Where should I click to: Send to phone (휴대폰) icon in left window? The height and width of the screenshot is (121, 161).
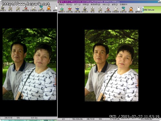point(49,8)
